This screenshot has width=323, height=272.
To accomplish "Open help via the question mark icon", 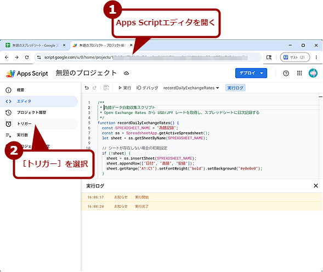I will click(286, 73).
